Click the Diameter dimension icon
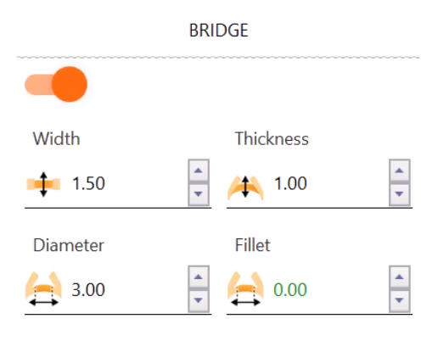This screenshot has height=341, width=438. tap(43, 289)
